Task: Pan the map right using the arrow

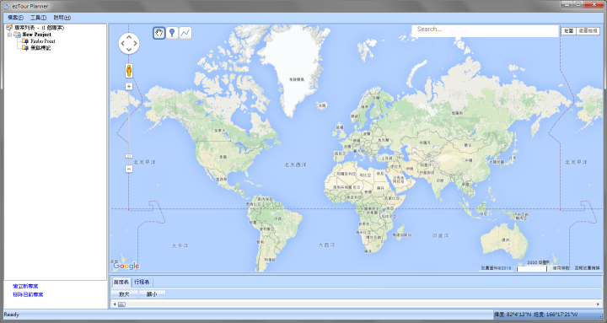Action: coord(136,43)
